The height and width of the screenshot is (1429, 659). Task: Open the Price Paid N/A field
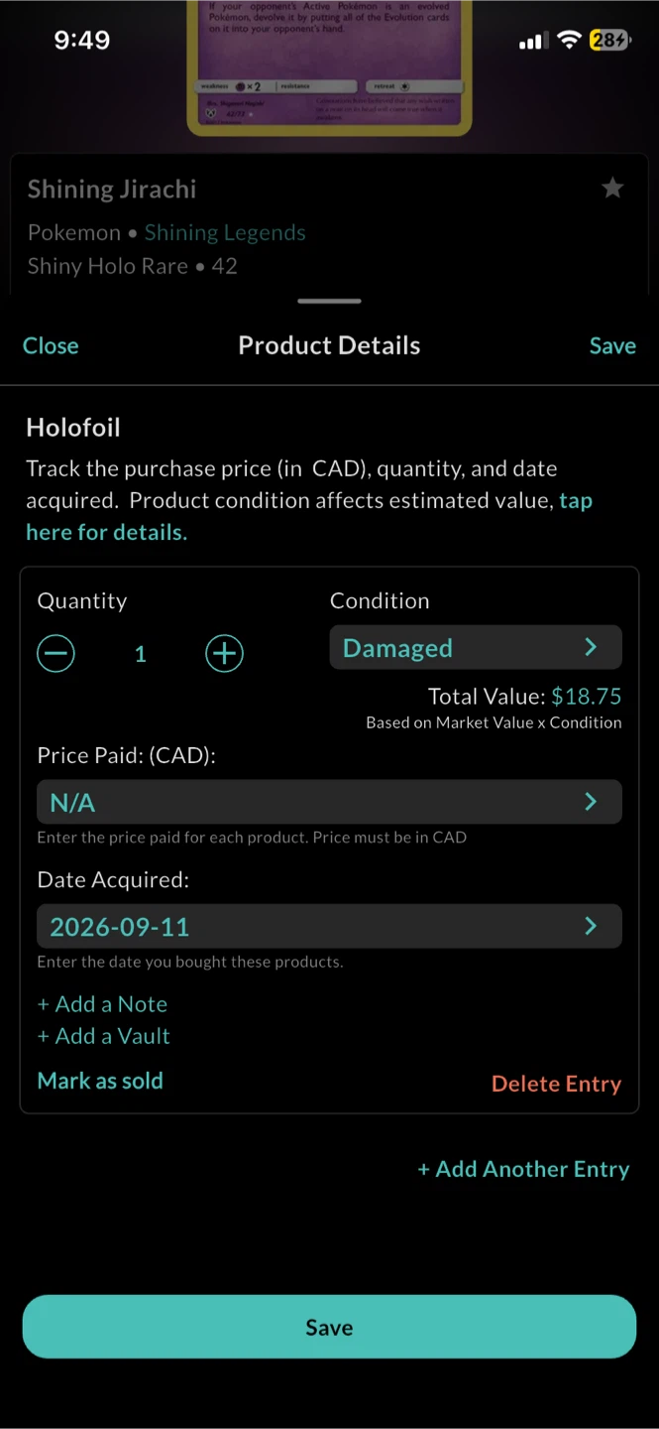(329, 802)
